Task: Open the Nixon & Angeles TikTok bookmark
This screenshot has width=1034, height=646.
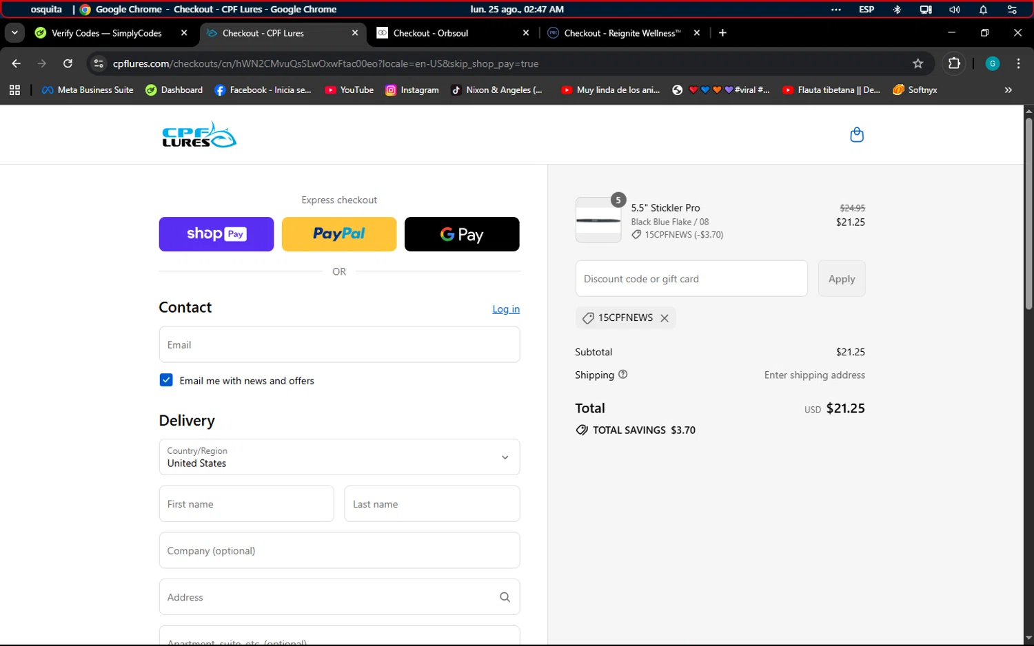Action: pyautogui.click(x=497, y=90)
